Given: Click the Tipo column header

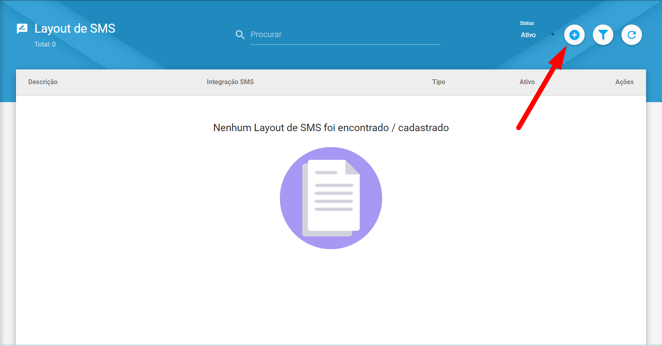Looking at the screenshot, I should pos(439,82).
